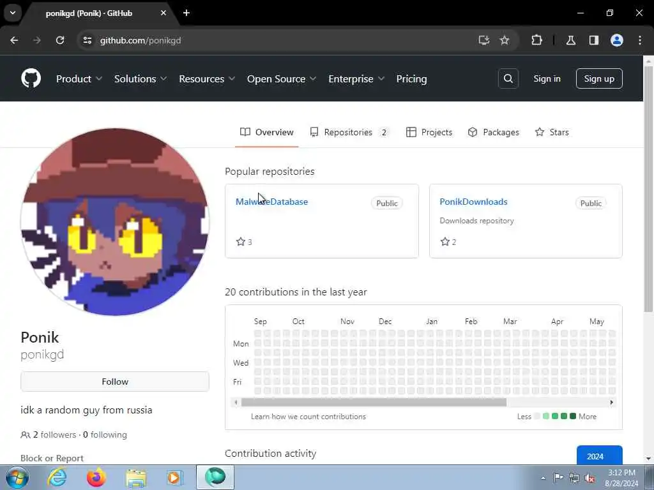Click the followers people icon
Viewport: 654px width, 490px height.
point(25,434)
